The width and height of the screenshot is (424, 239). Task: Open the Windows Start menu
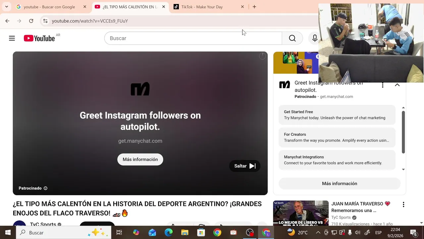click(x=8, y=233)
